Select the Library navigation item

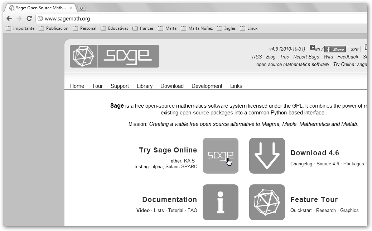(144, 86)
